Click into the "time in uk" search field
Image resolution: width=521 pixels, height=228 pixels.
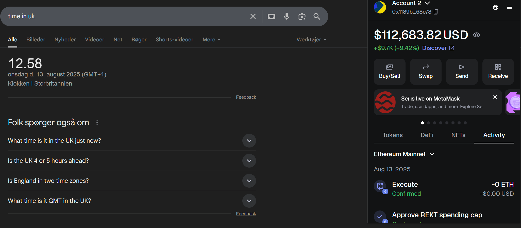[x=127, y=17]
